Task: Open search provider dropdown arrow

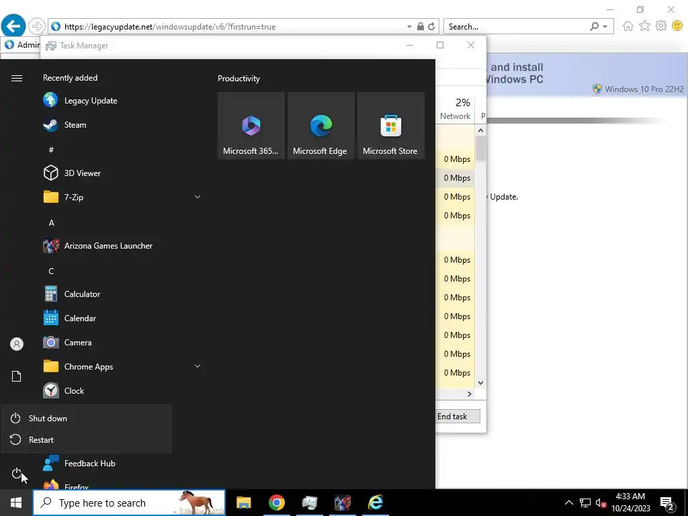Action: [x=605, y=27]
